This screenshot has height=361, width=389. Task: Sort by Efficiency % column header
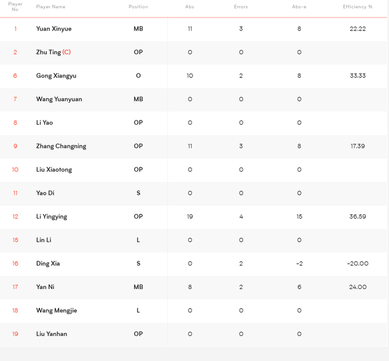pos(357,7)
